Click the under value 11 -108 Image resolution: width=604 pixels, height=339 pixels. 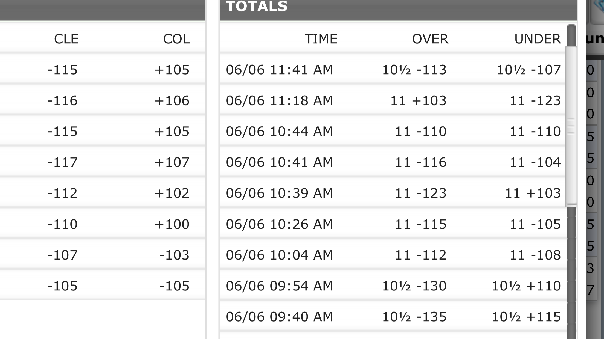coord(535,255)
